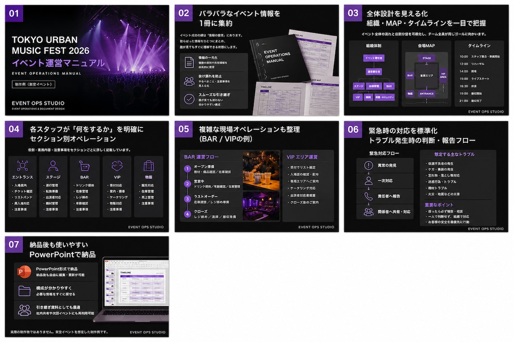Click the 想定する主なトラブル heading
The height and width of the screenshot is (342, 514).
[x=454, y=154]
